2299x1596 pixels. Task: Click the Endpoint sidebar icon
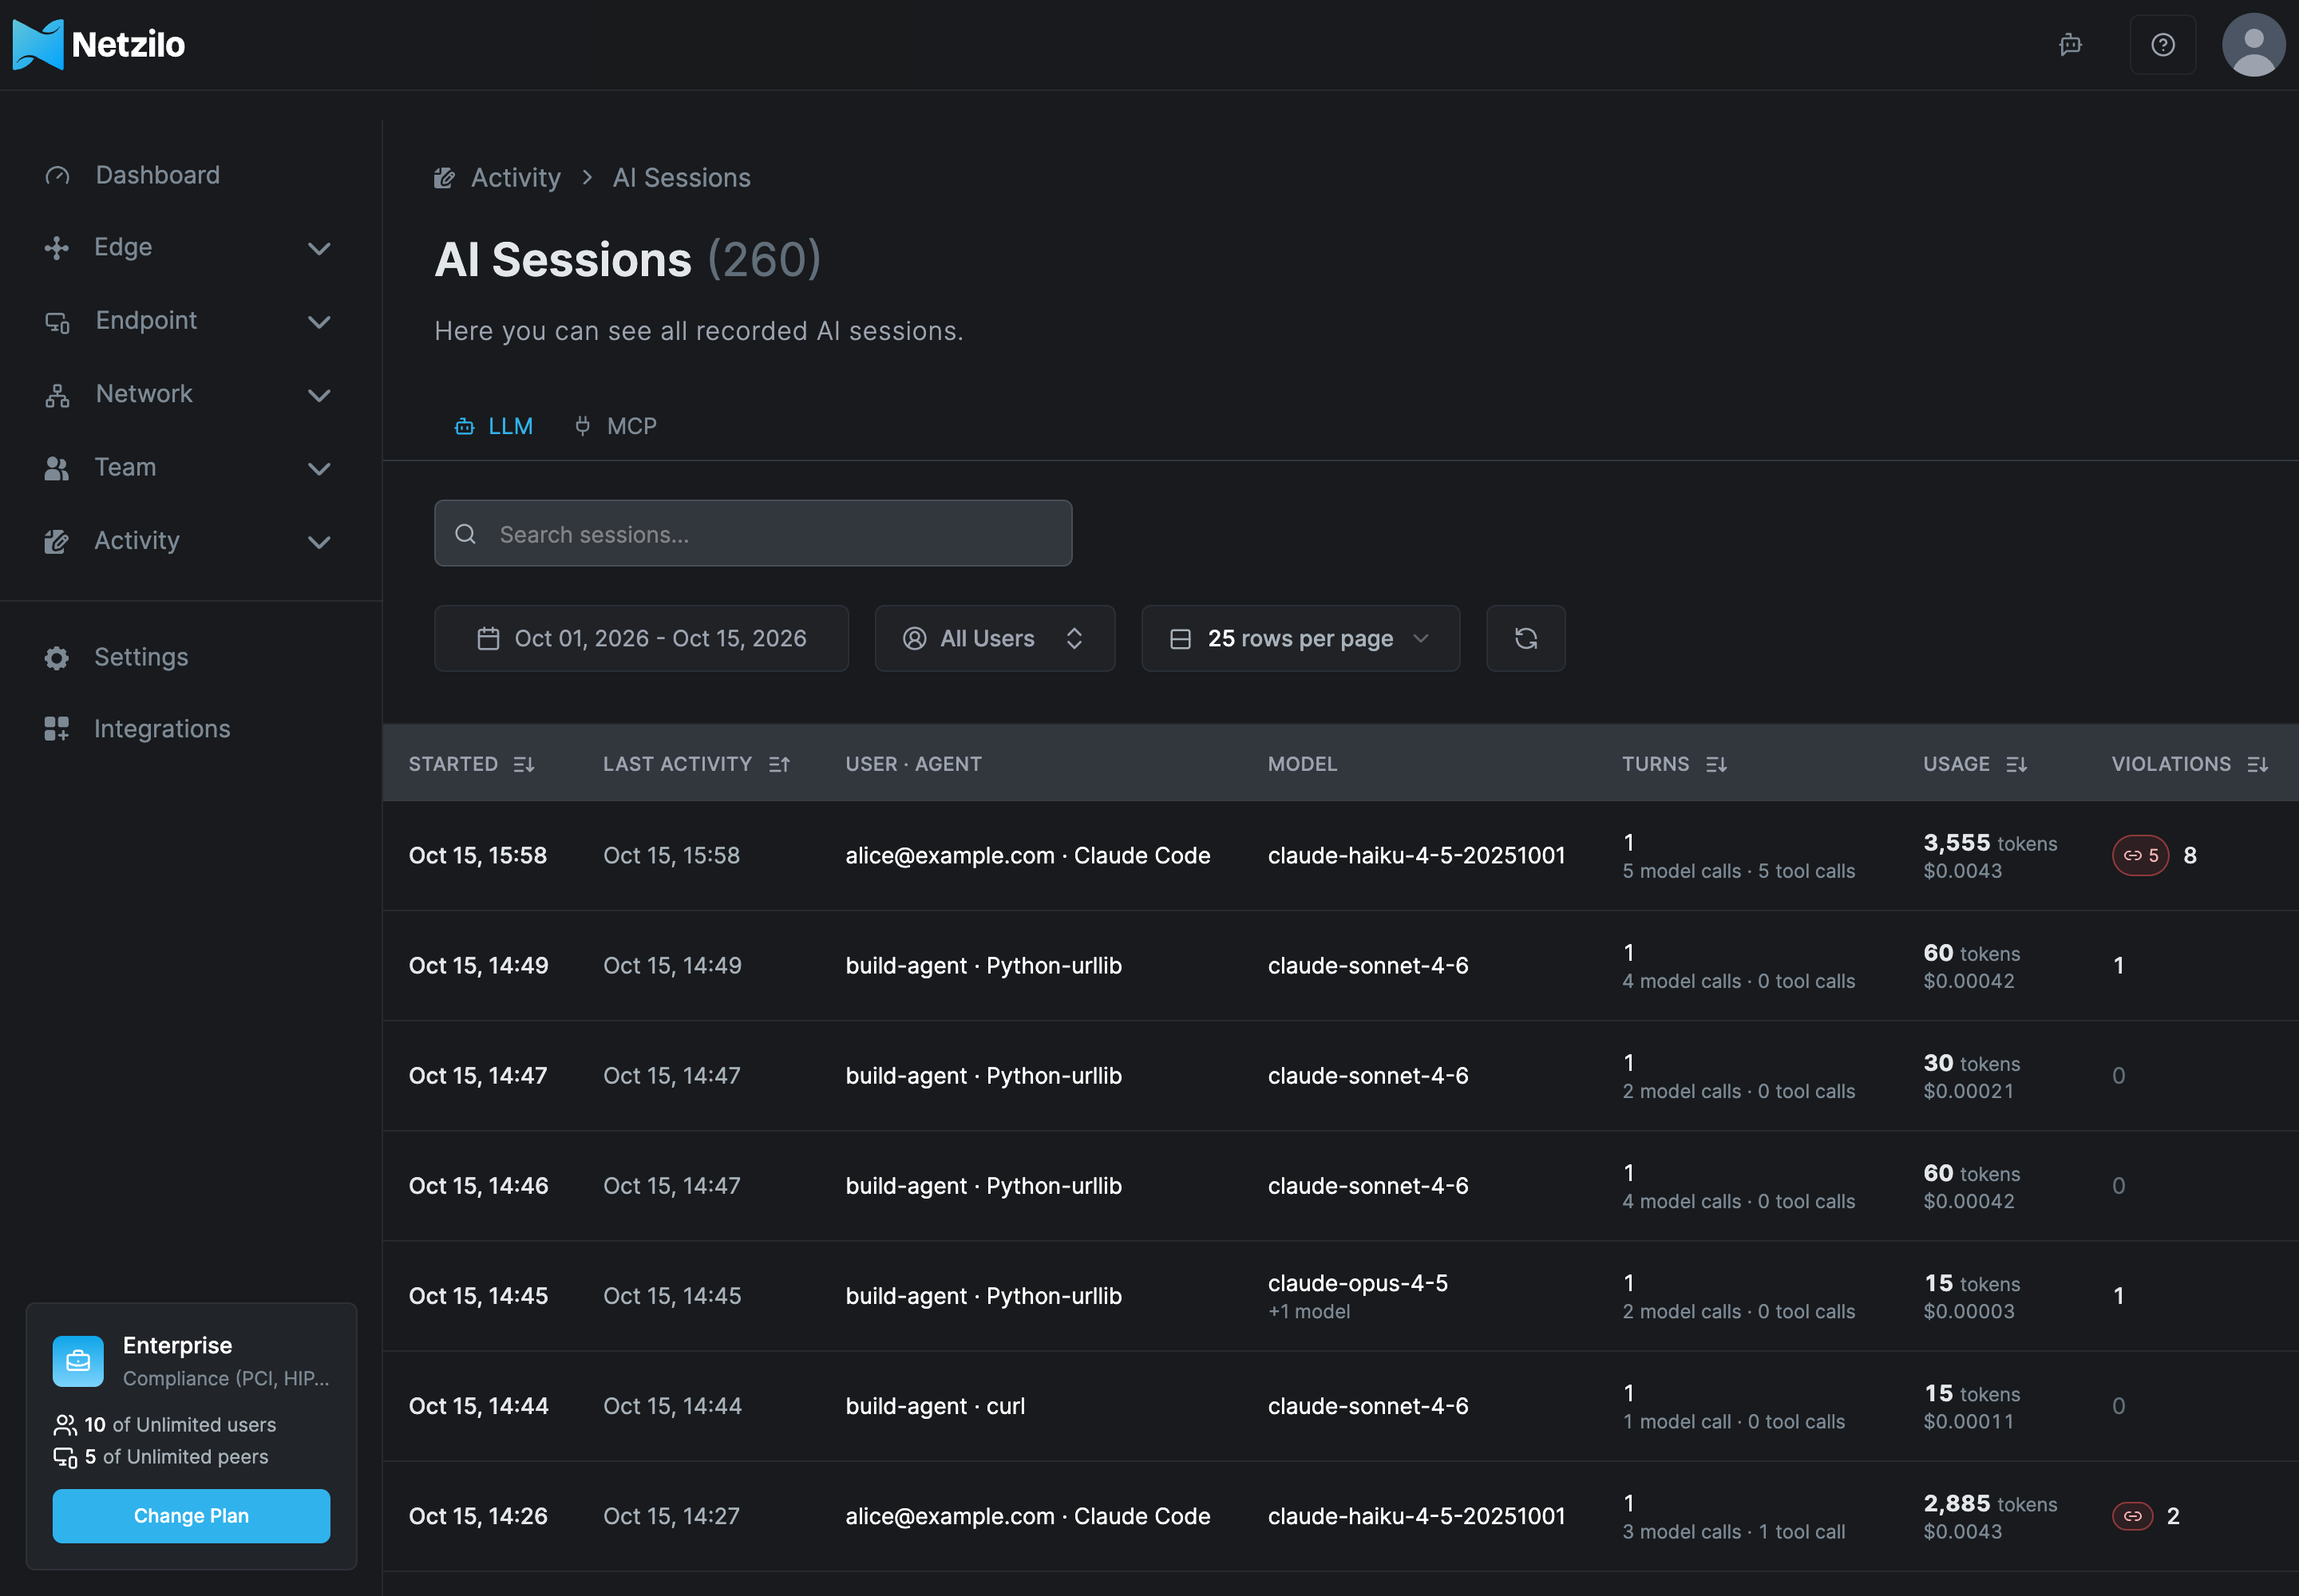(57, 322)
